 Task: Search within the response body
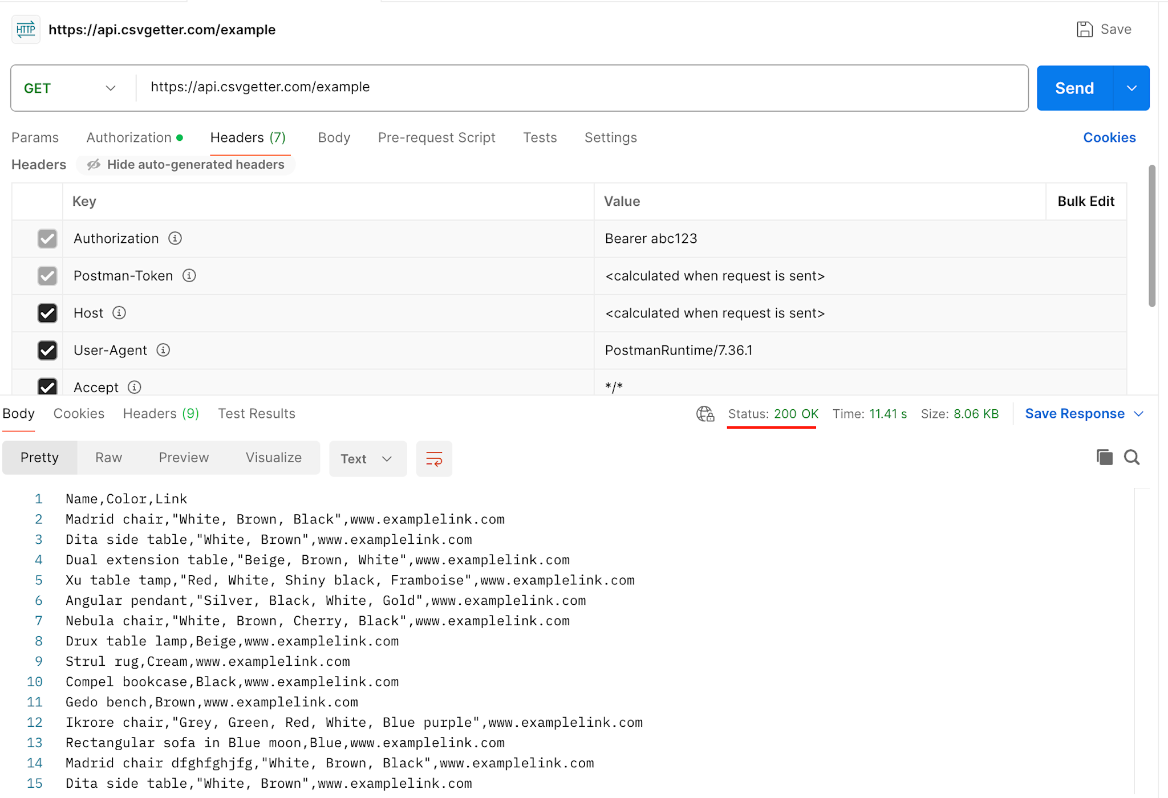[1132, 457]
